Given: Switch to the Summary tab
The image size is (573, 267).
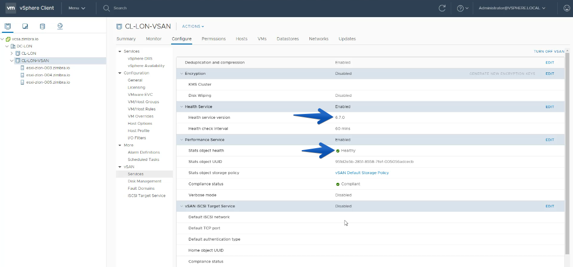Looking at the screenshot, I should click(x=126, y=39).
